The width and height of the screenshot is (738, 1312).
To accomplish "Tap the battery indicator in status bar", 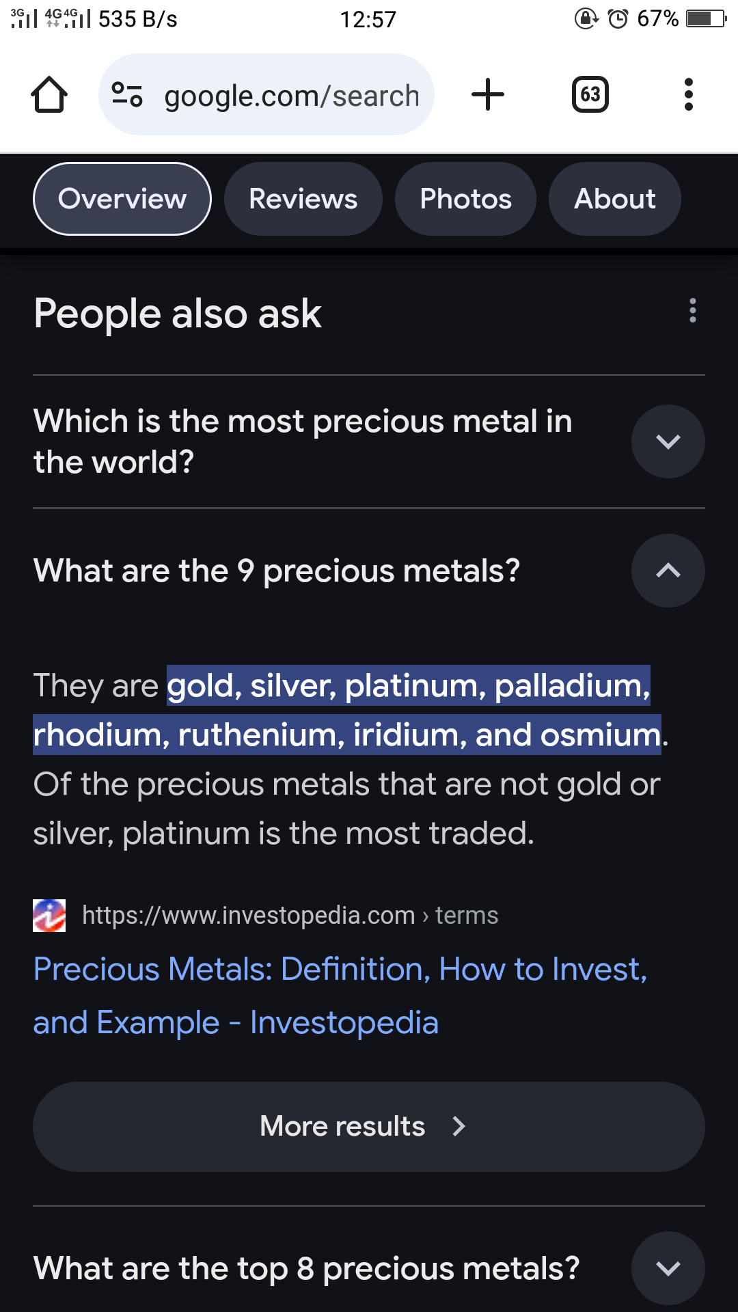I will tap(707, 18).
